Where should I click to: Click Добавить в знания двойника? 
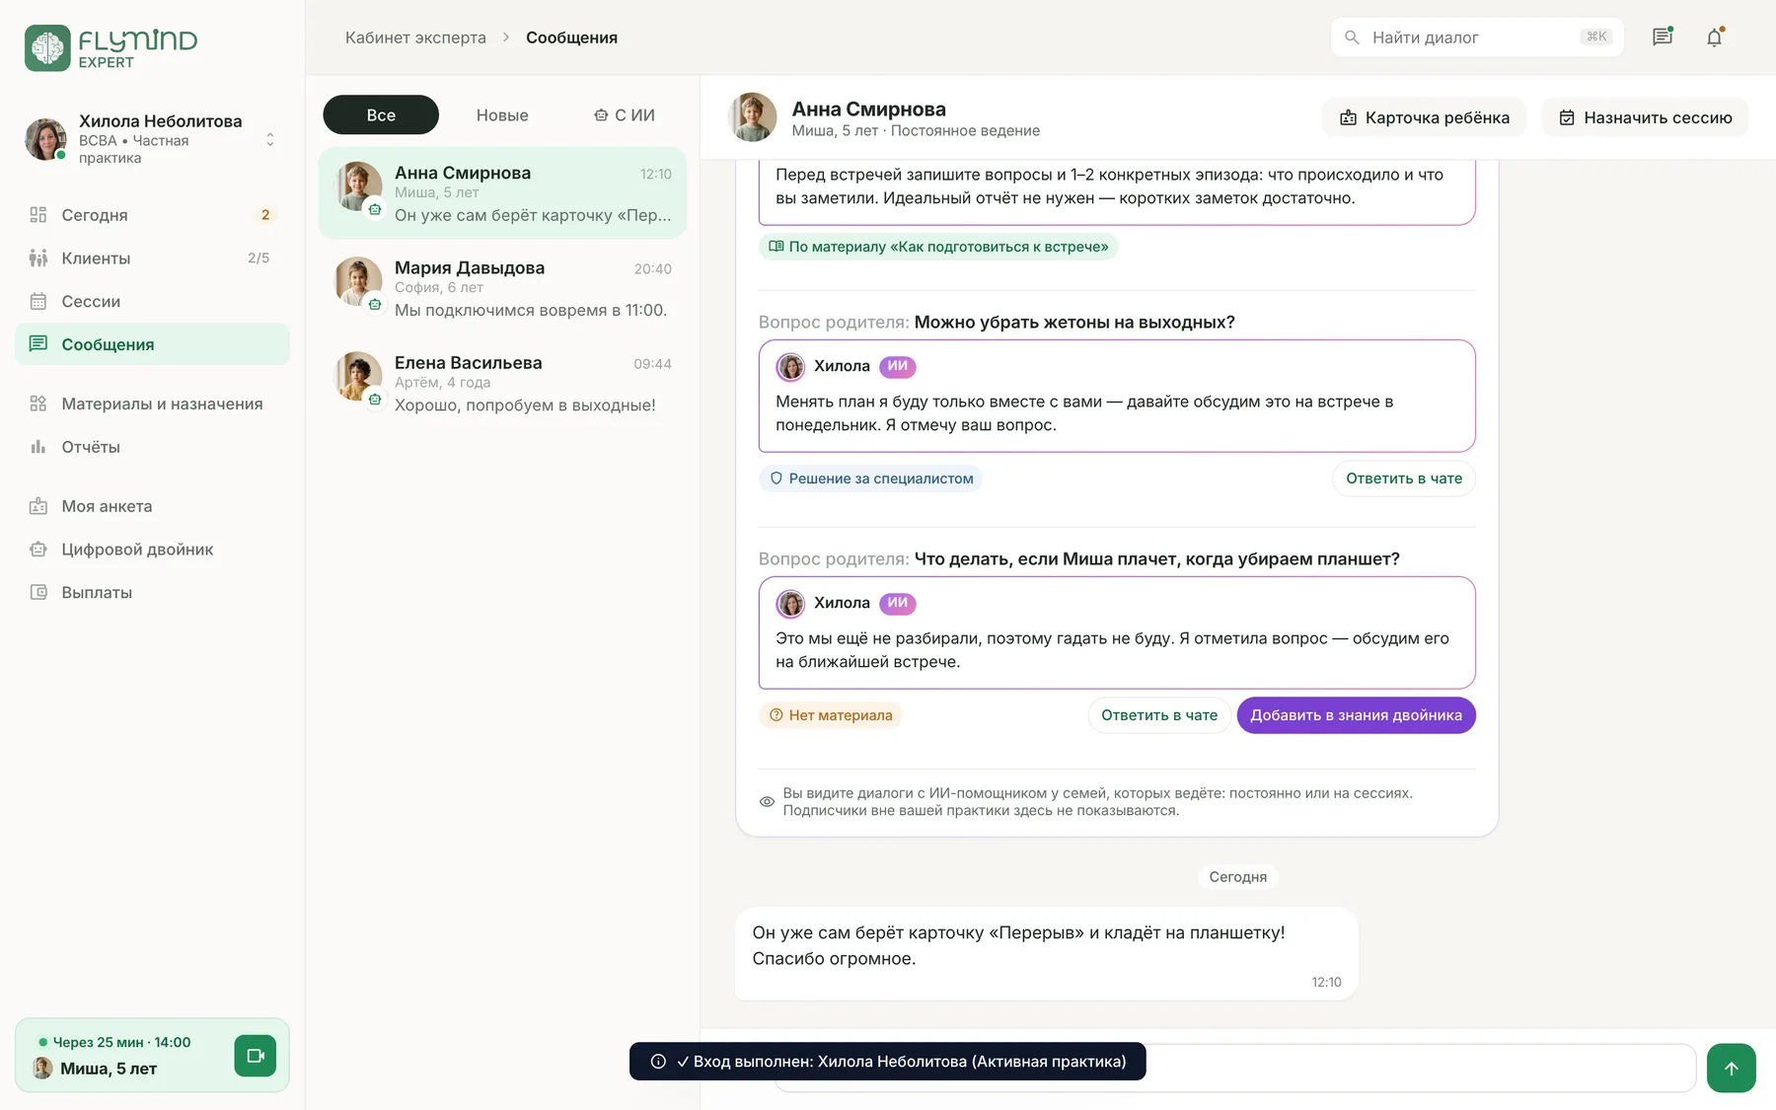pyautogui.click(x=1357, y=715)
